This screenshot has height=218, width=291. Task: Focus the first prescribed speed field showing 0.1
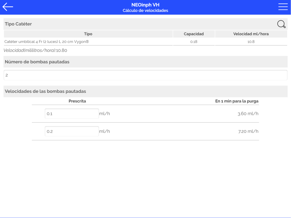[72, 114]
